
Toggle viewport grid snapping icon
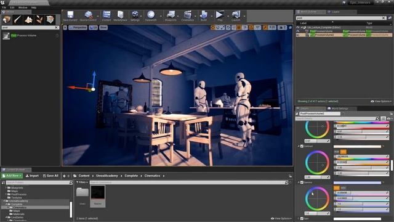tap(239, 27)
